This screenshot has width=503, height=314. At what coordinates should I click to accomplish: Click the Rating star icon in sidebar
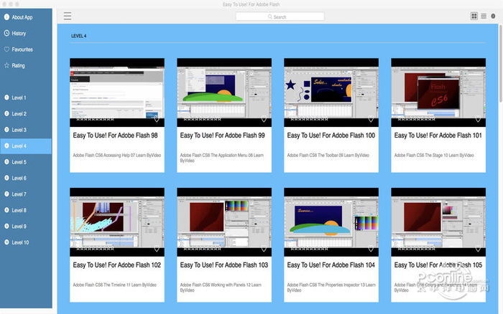6,65
